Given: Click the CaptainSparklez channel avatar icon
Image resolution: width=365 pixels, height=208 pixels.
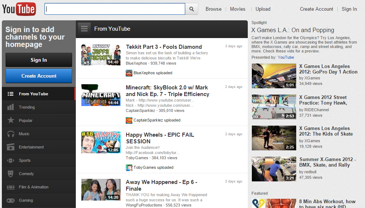Looking at the screenshot, I should 129,120.
